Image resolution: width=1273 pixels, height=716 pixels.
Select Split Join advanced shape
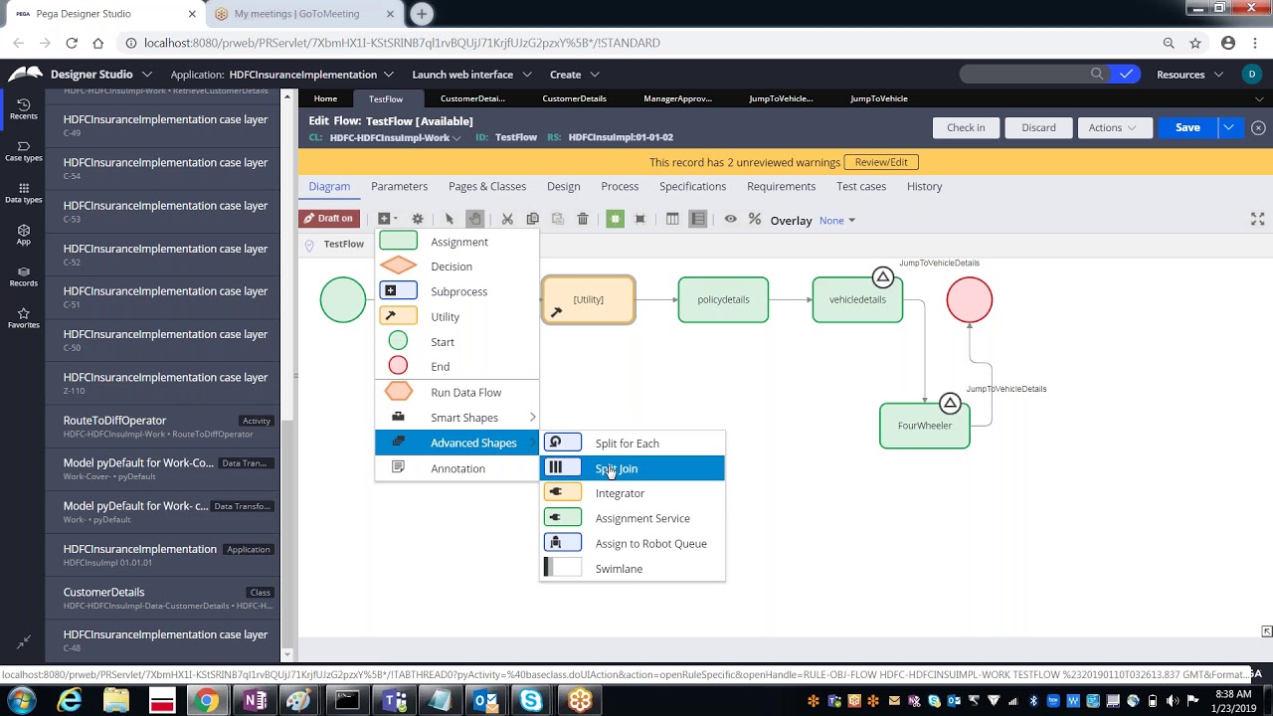633,468
